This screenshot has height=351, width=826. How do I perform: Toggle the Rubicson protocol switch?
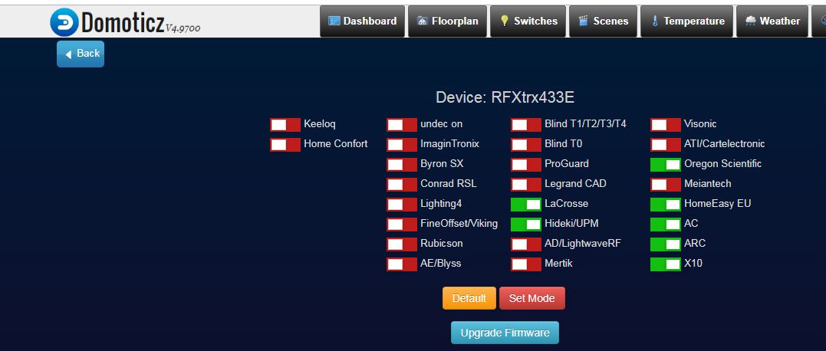402,244
